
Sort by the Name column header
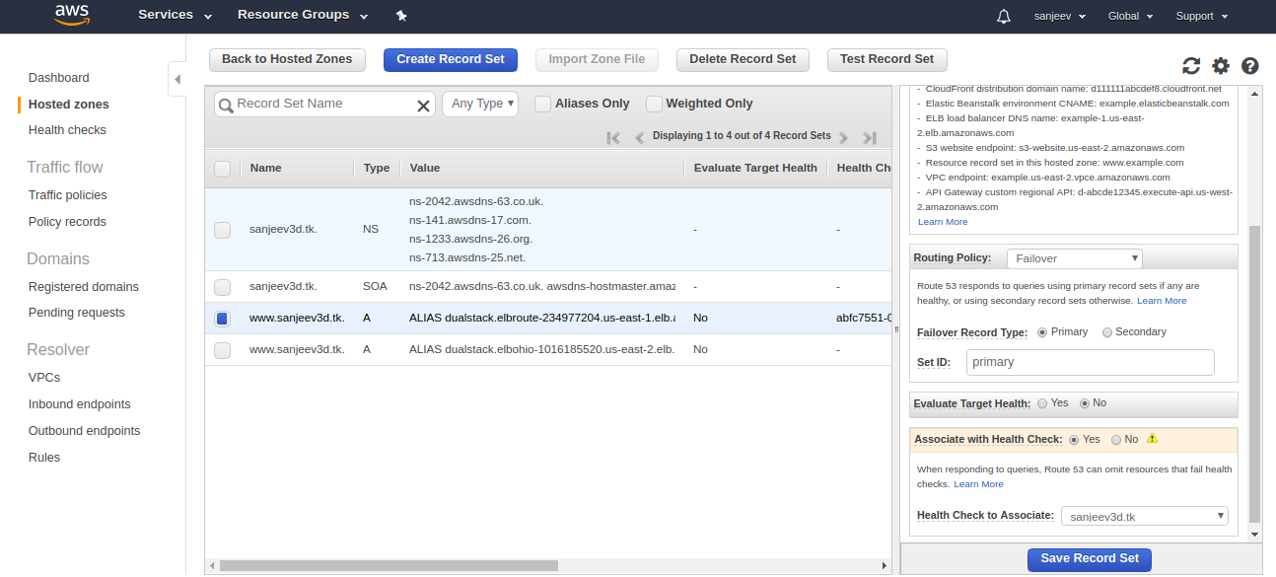coord(266,169)
